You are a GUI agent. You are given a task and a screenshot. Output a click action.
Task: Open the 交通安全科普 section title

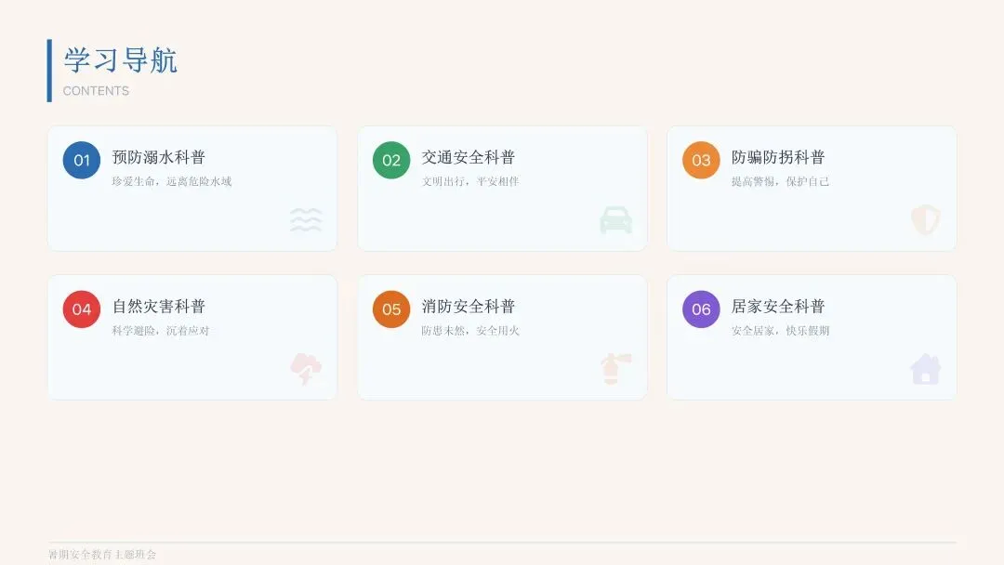tap(469, 157)
